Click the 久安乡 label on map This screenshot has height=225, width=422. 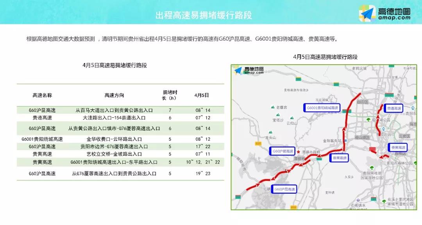(x=349, y=177)
